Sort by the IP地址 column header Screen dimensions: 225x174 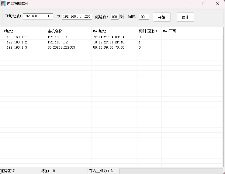coord(23,31)
